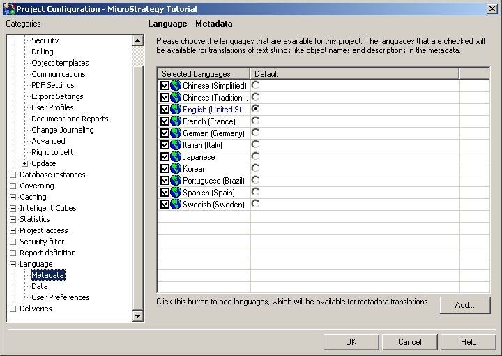This screenshot has width=502, height=356.
Task: Uncheck the Japanese checkbox
Action: (x=165, y=156)
